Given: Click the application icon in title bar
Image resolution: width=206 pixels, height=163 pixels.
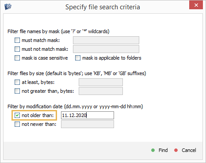Looking at the screenshot, I should click(8, 7).
